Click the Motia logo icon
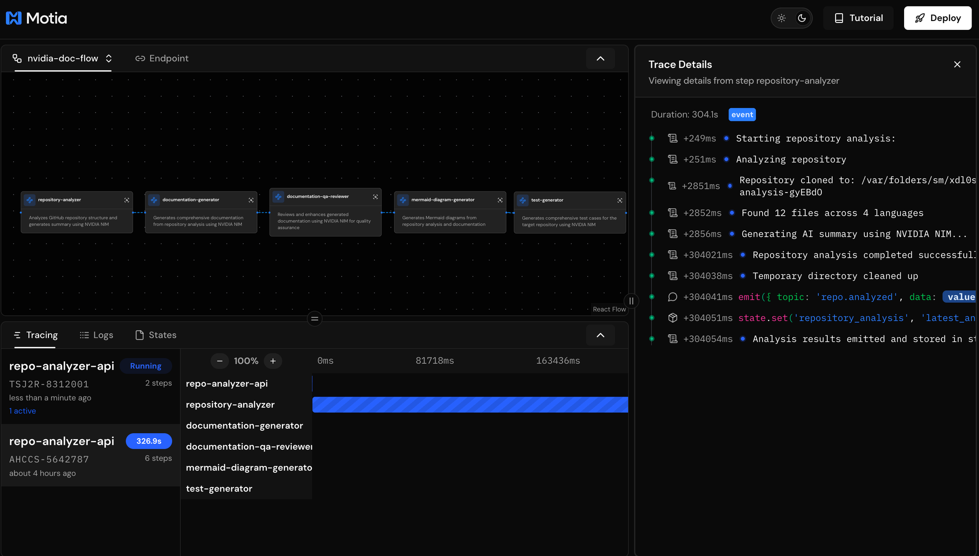Viewport: 979px width, 556px height. pos(14,18)
